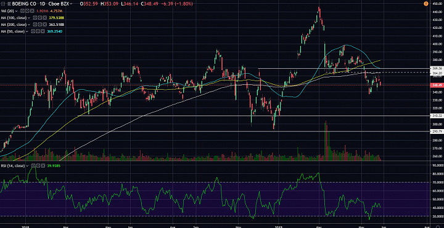The image size is (444, 228).
Task: Collapse the chart legend with top-left icon
Action: 4,4
